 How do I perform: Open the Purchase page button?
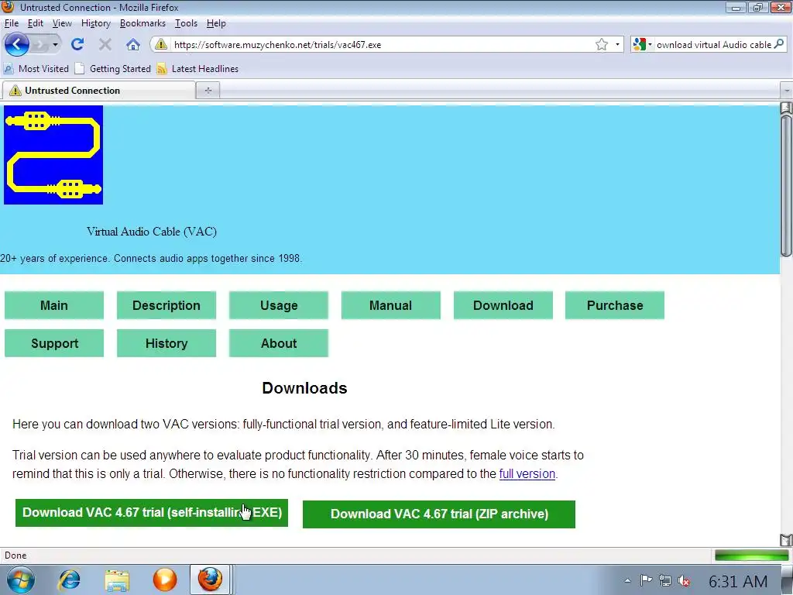615,305
